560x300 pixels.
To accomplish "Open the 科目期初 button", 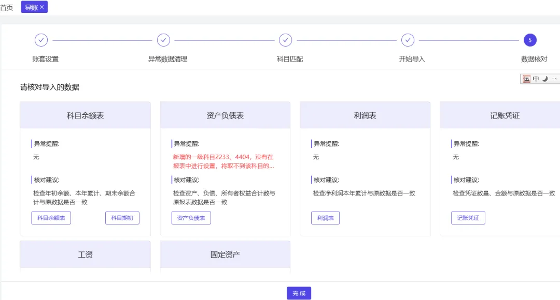I will click(x=122, y=218).
